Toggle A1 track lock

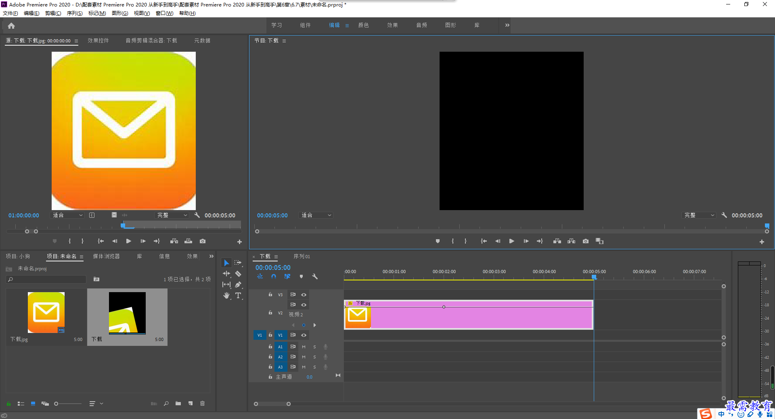(270, 347)
